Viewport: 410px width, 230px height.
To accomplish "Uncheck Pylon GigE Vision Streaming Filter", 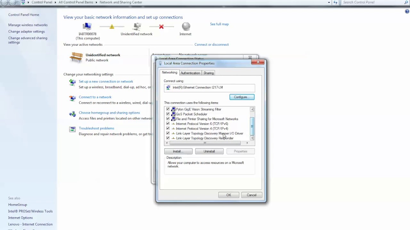I will click(x=168, y=109).
